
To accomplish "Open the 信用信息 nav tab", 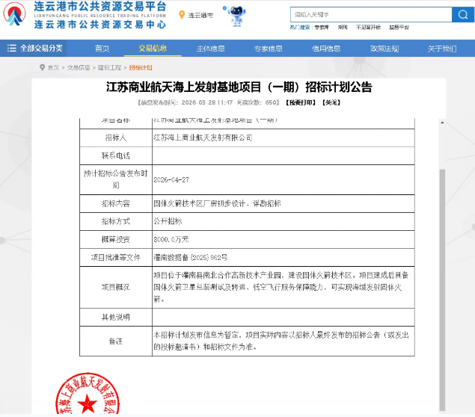I will tap(326, 49).
